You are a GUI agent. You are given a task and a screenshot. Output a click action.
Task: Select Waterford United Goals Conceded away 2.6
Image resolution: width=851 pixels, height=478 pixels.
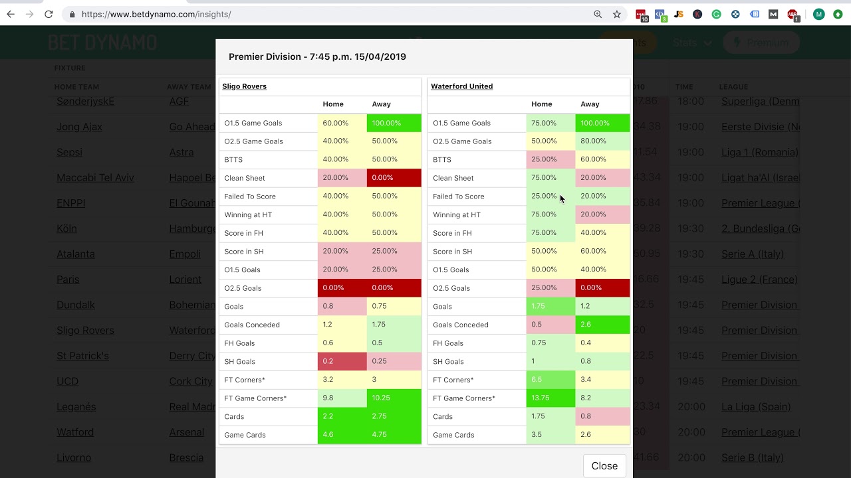602,325
